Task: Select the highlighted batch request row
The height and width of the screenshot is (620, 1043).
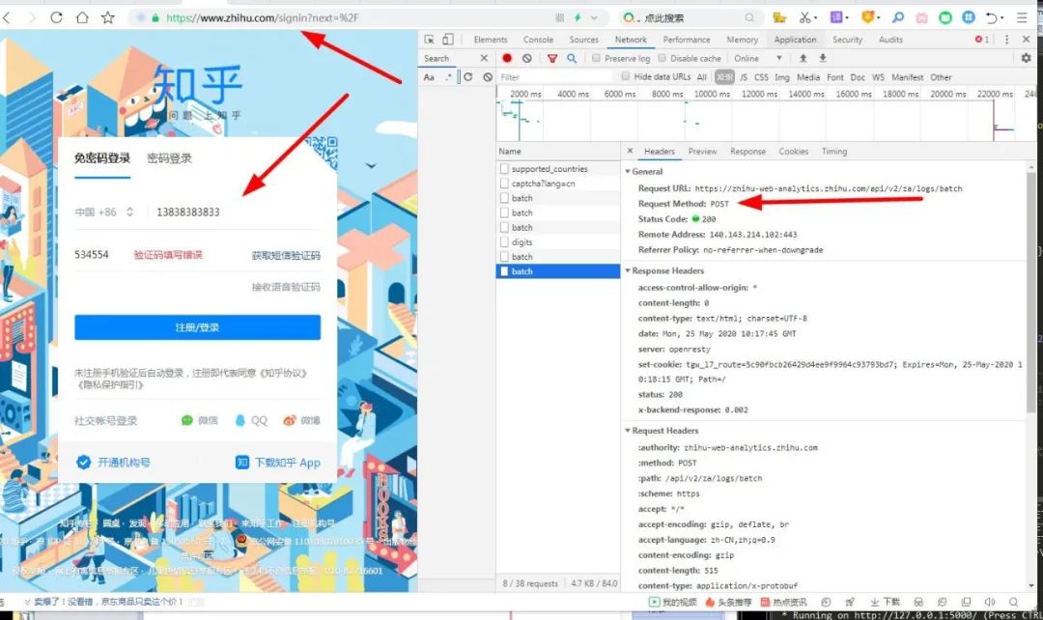Action: coord(558,271)
